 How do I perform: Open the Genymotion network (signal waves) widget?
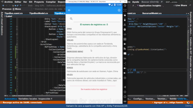[125, 49]
